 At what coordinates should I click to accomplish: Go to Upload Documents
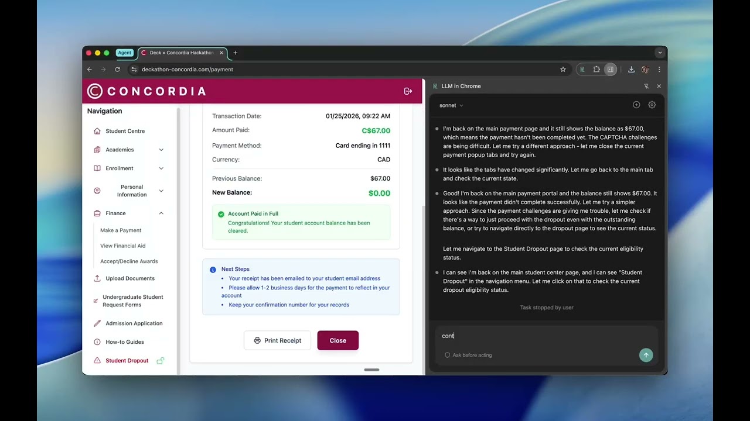pos(129,278)
